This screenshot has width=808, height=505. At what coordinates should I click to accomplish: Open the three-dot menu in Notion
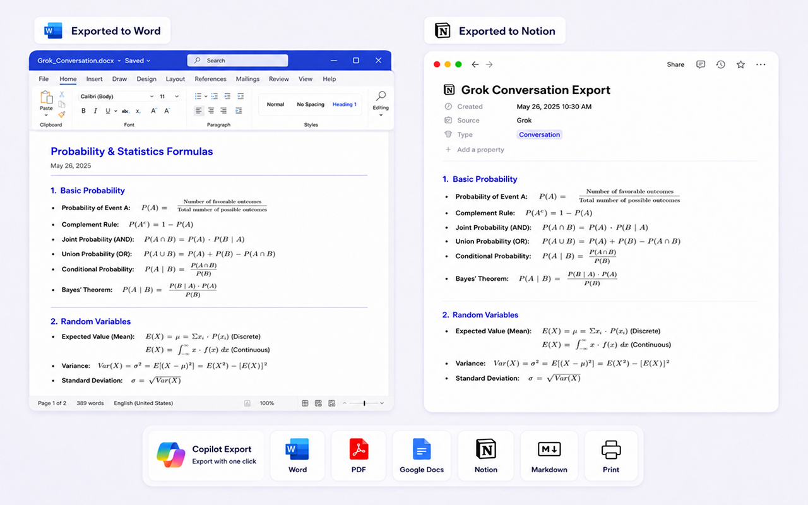coord(761,64)
